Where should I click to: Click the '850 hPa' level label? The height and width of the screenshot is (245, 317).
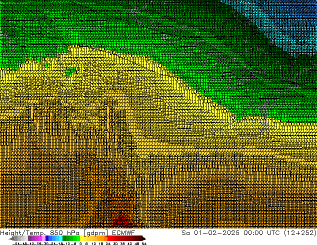[64, 233]
